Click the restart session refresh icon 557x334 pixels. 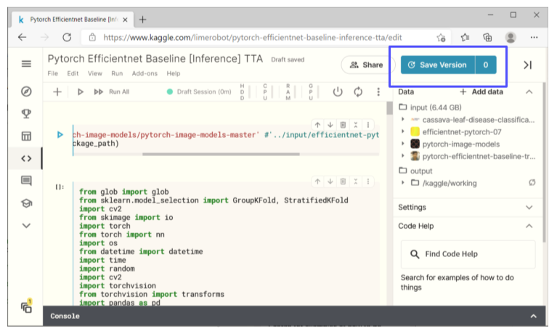coord(358,92)
